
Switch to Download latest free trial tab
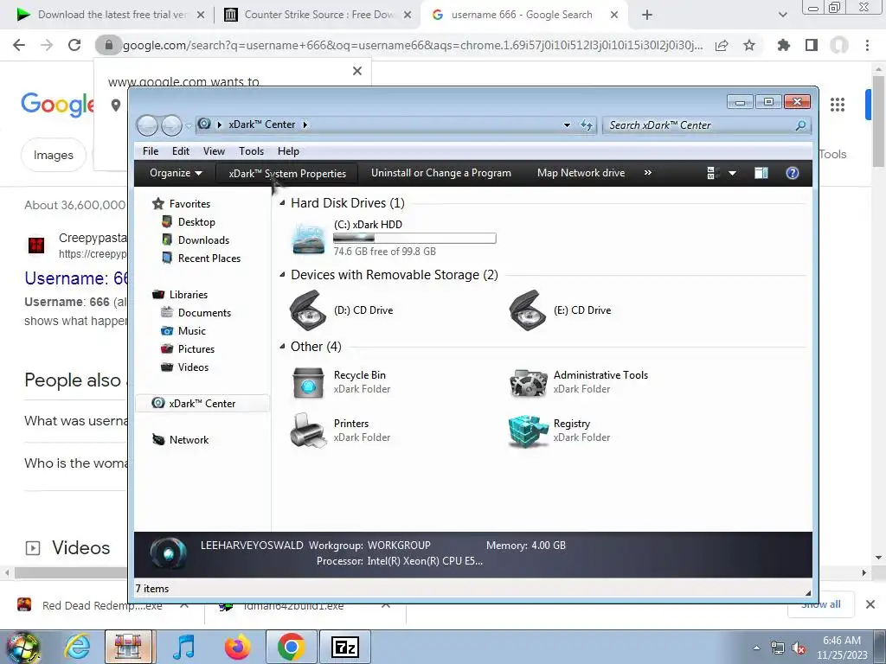[x=111, y=15]
